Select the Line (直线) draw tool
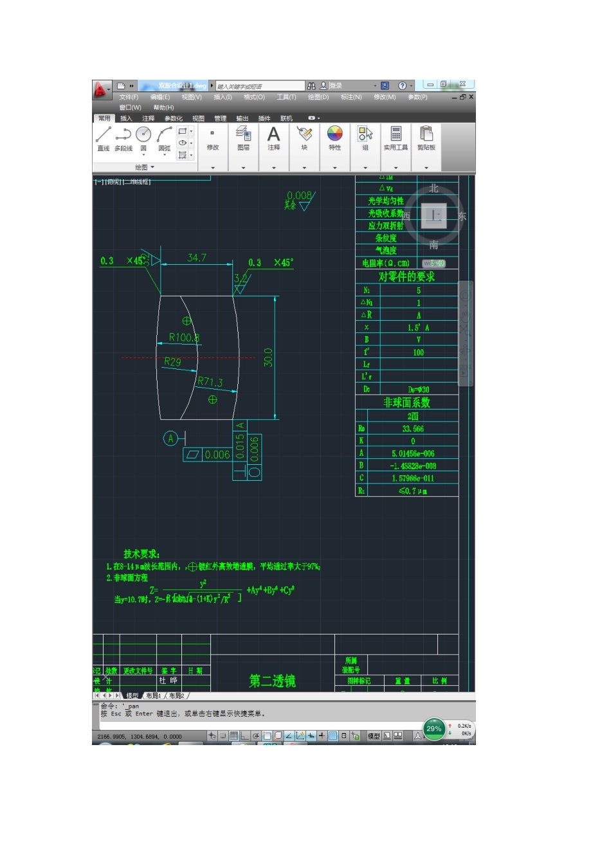611x864 pixels. [x=104, y=139]
